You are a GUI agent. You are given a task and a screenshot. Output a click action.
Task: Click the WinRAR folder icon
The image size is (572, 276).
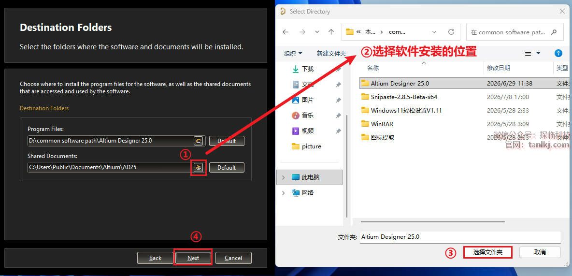[365, 124]
